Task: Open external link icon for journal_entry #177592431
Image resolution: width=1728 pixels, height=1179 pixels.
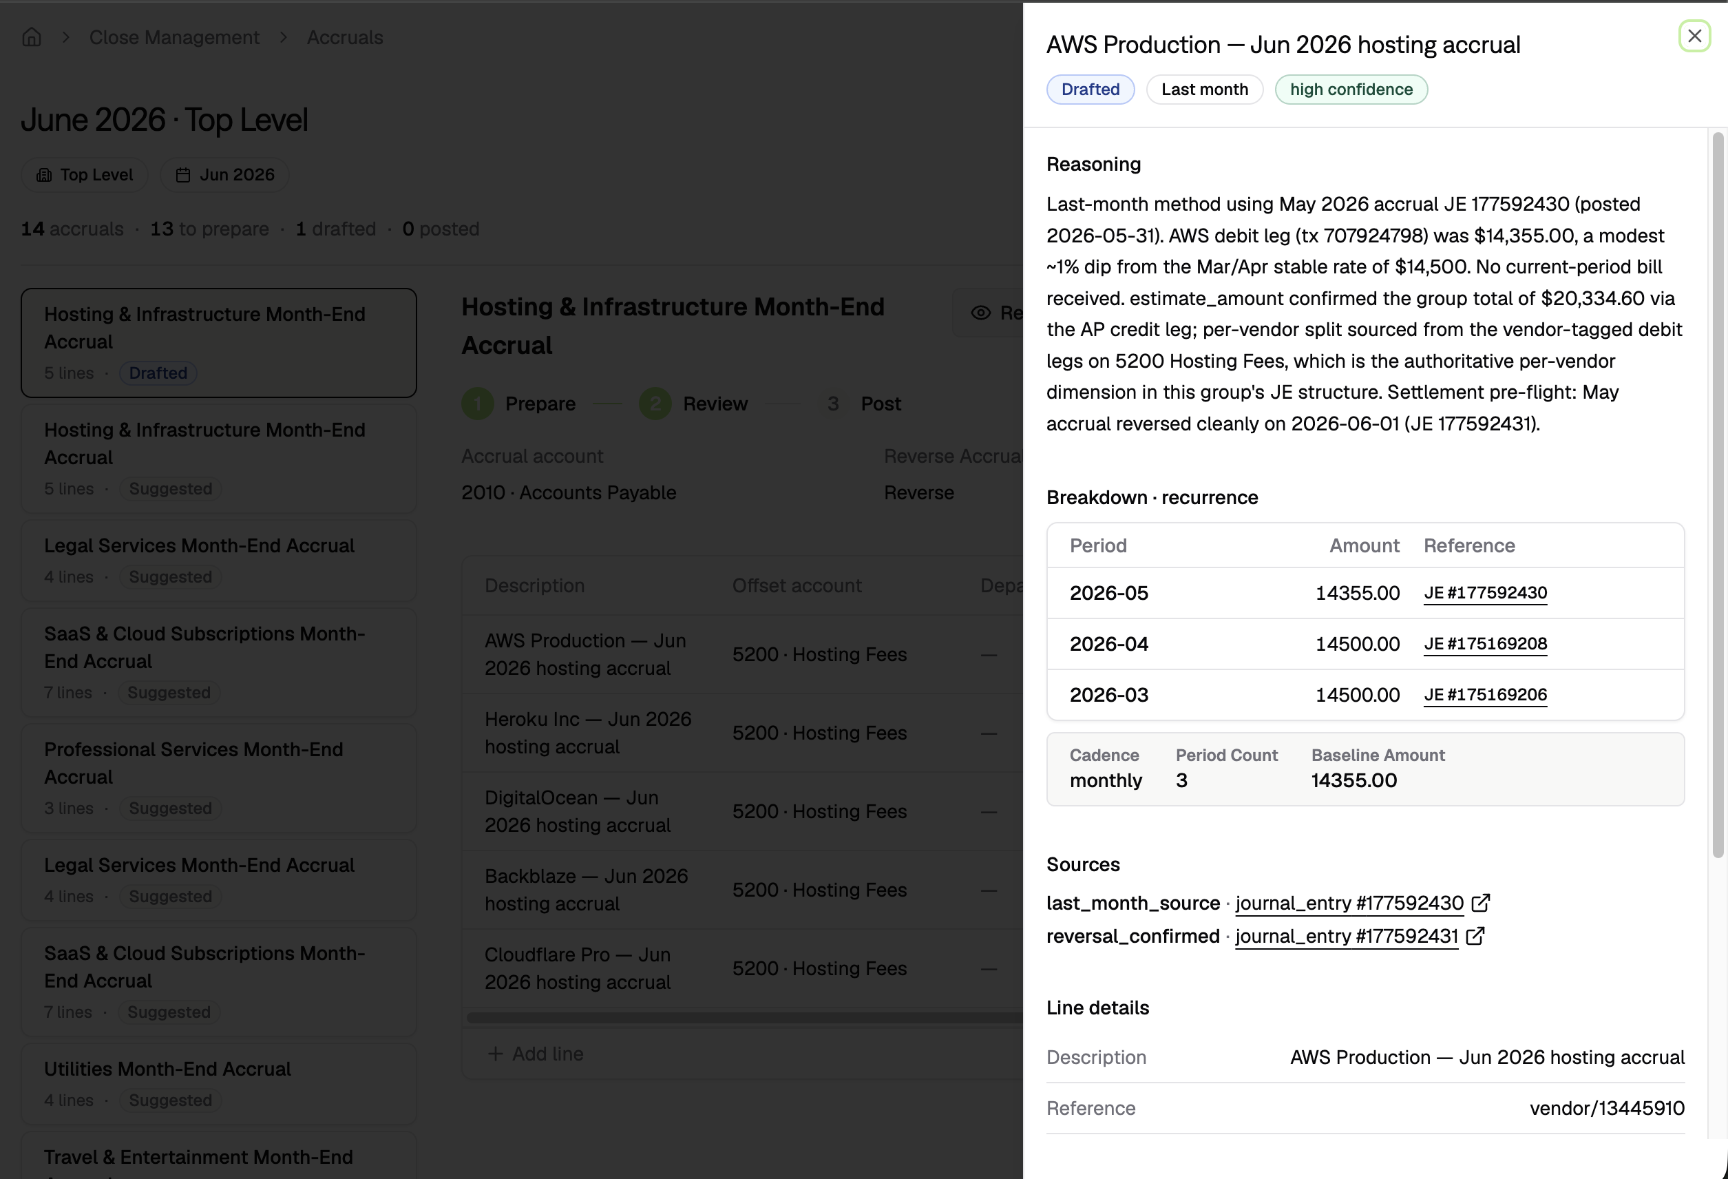Action: point(1475,936)
